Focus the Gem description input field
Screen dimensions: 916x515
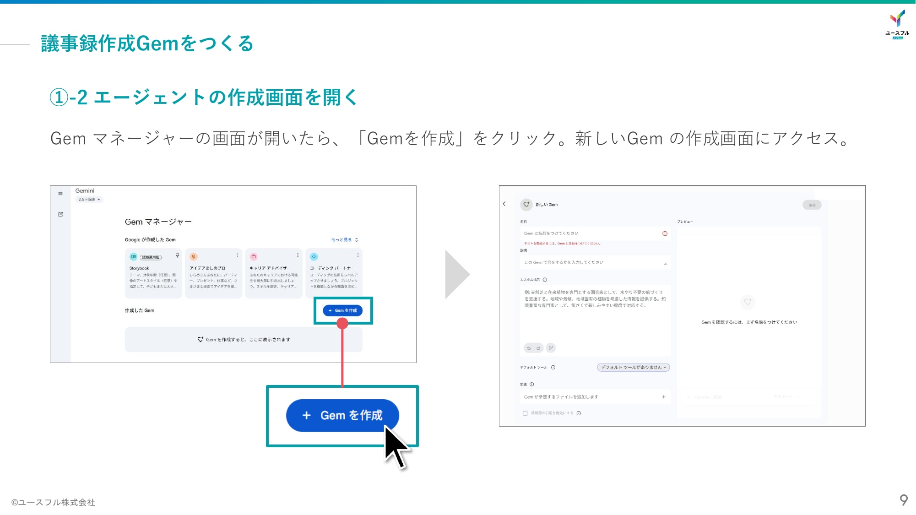[x=595, y=263]
